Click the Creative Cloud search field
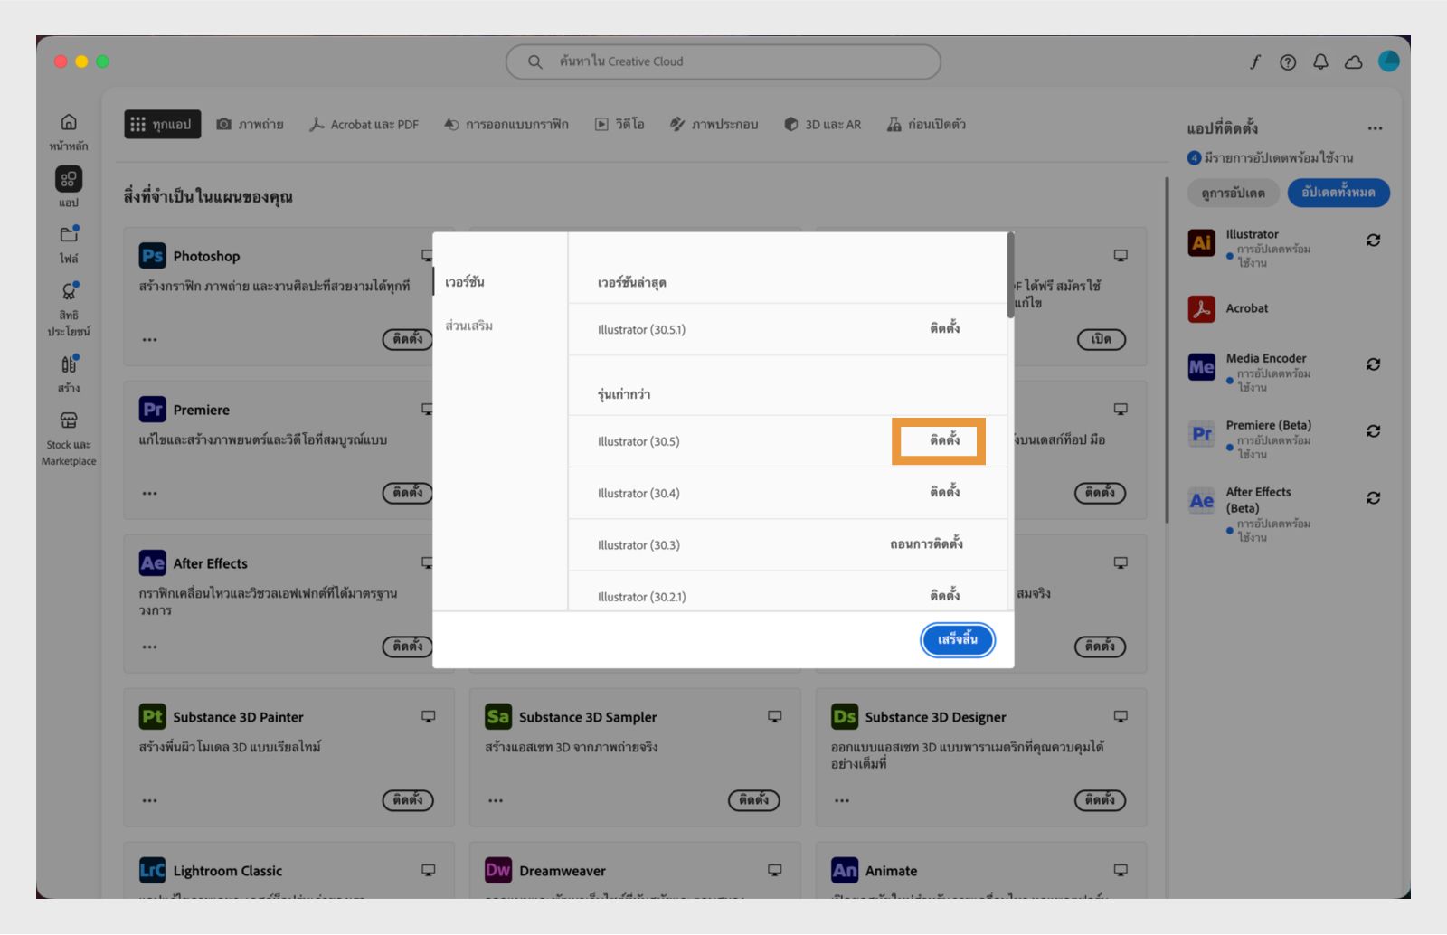Image resolution: width=1447 pixels, height=935 pixels. click(x=723, y=61)
